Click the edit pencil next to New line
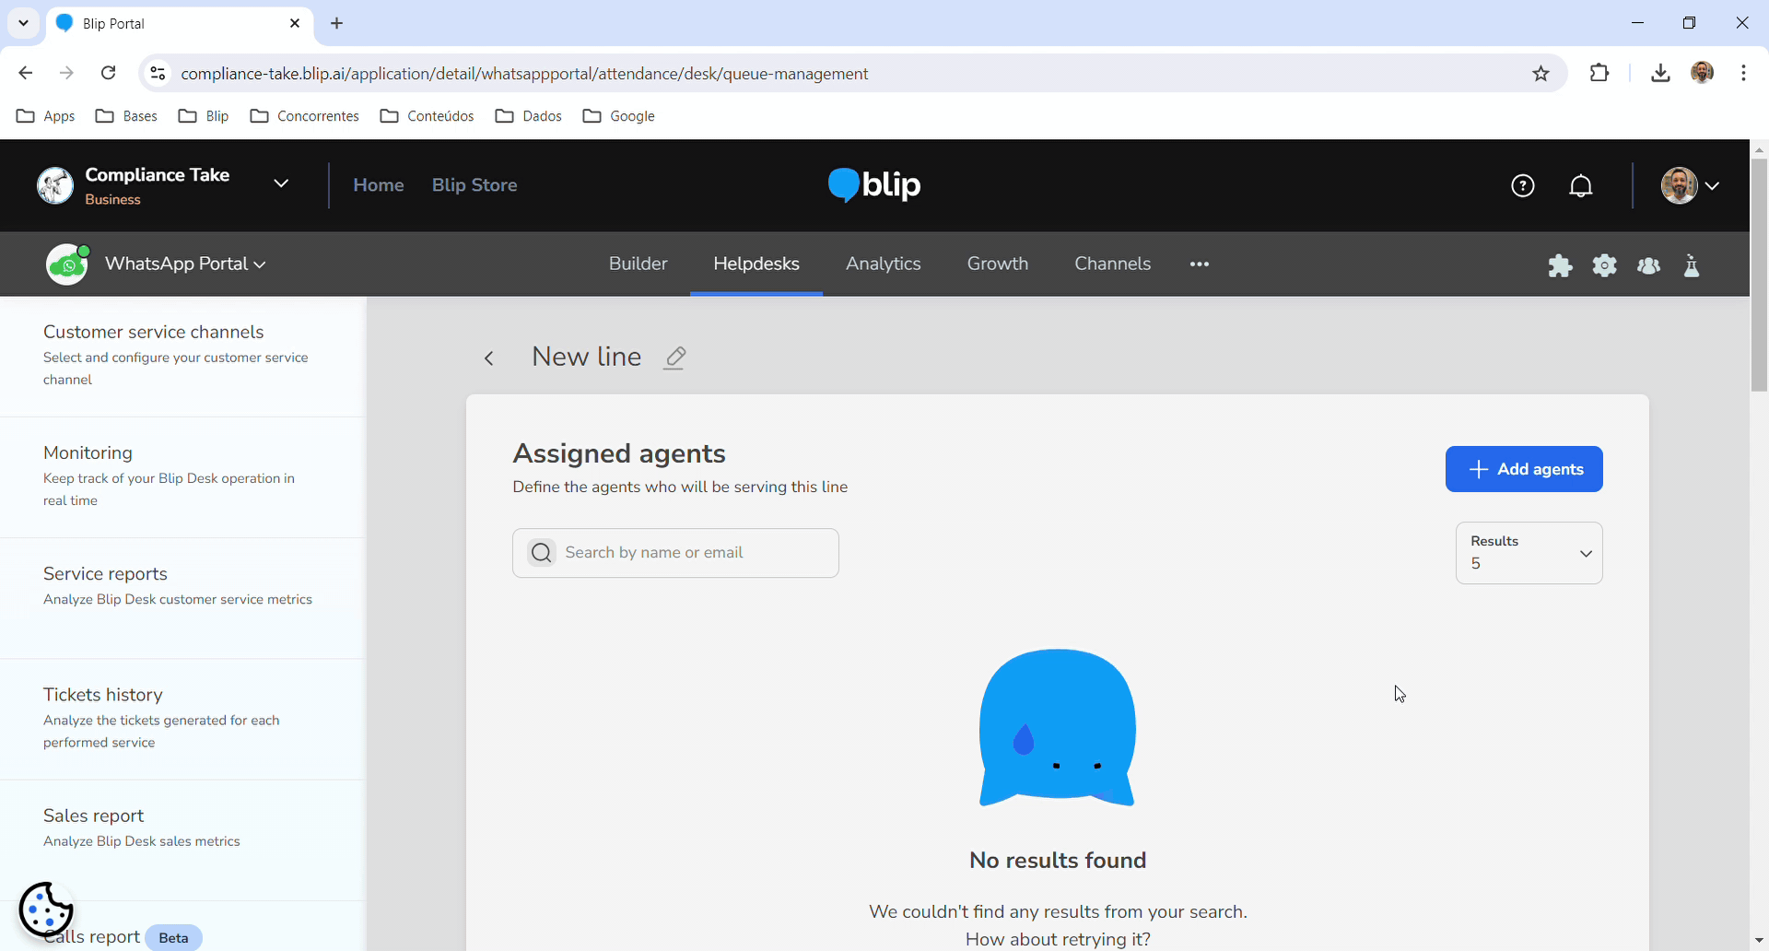Screen dimensions: 1769x951 tap(675, 358)
